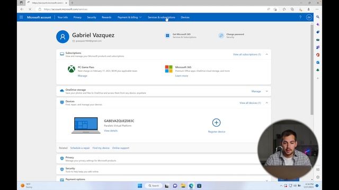Click Change password shortcut
This screenshot has width=339, height=190.
pyautogui.click(x=231, y=35)
